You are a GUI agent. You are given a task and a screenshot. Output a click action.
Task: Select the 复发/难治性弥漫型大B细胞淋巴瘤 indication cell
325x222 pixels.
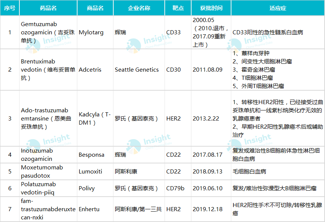[x=278, y=188]
